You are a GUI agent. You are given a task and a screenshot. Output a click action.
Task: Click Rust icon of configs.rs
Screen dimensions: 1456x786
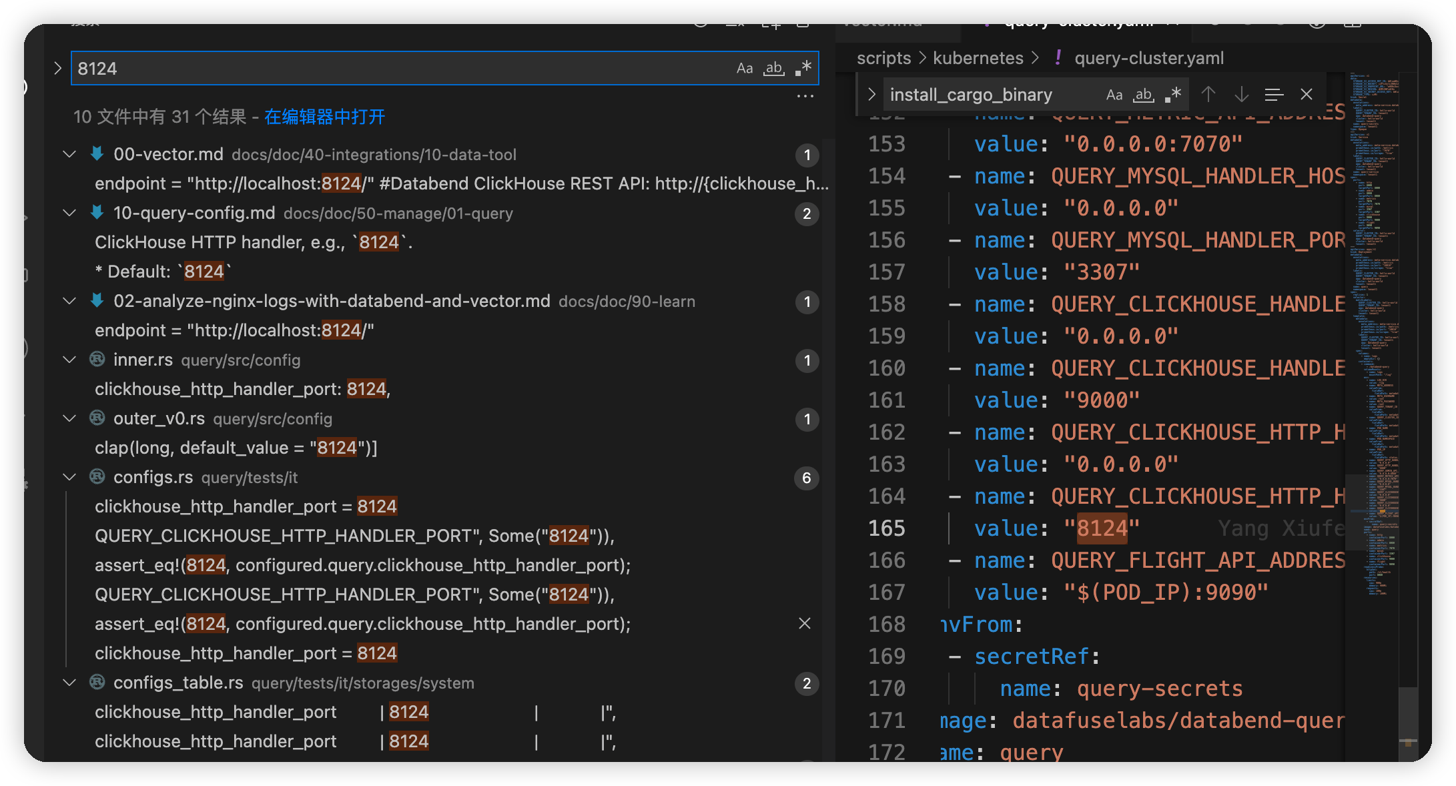point(97,477)
